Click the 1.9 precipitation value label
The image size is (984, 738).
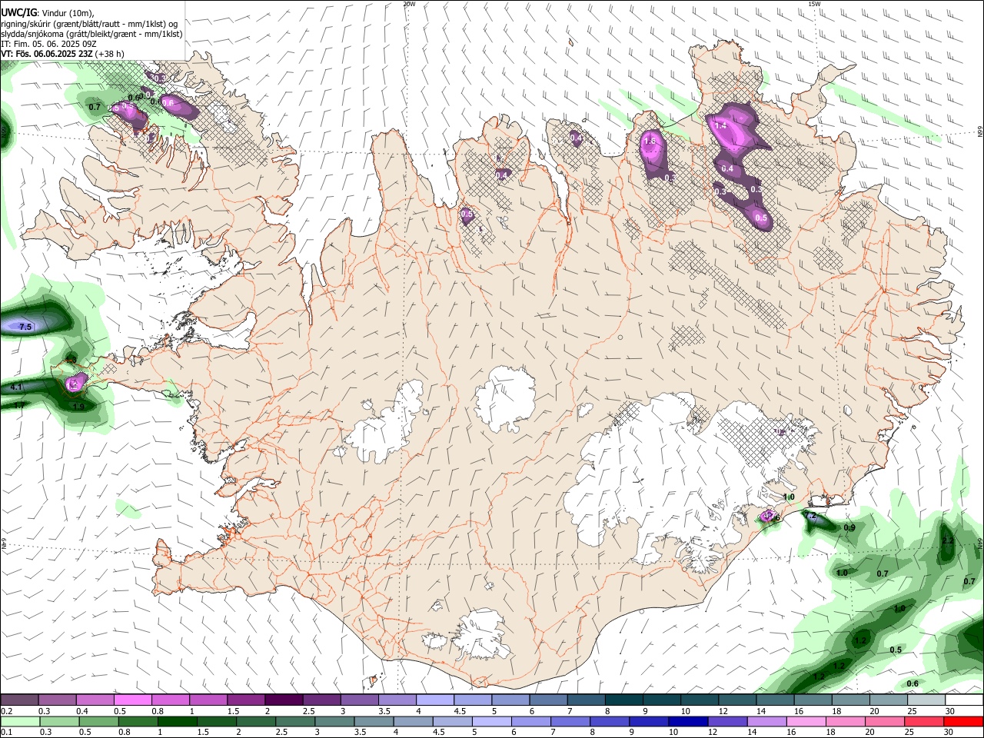pos(78,407)
